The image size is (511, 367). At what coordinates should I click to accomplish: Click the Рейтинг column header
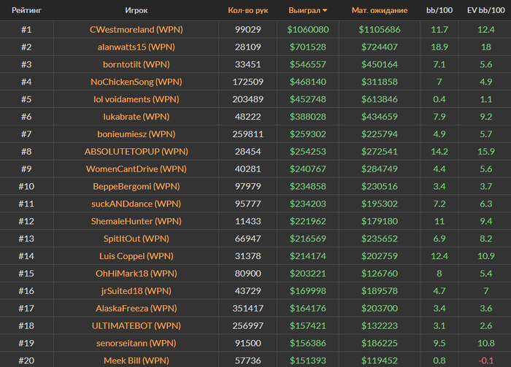[x=26, y=10]
